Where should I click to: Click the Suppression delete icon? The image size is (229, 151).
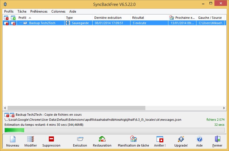pos(51,139)
